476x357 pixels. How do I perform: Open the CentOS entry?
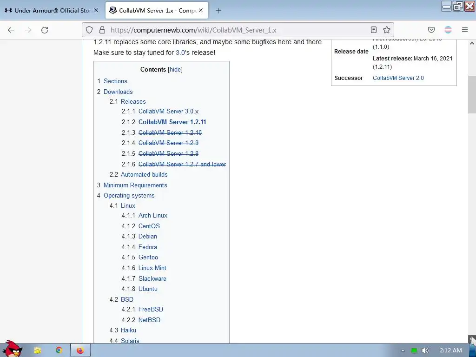pos(149,226)
